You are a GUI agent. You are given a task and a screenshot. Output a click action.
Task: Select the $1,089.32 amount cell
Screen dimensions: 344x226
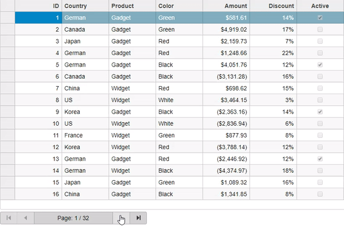point(226,182)
